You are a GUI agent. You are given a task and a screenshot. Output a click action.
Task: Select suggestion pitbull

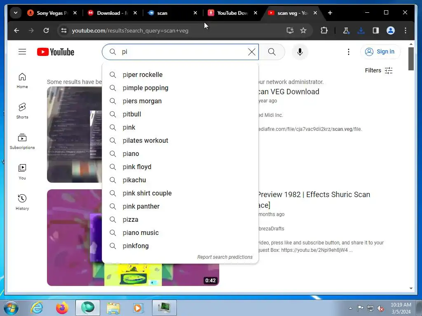180,114
